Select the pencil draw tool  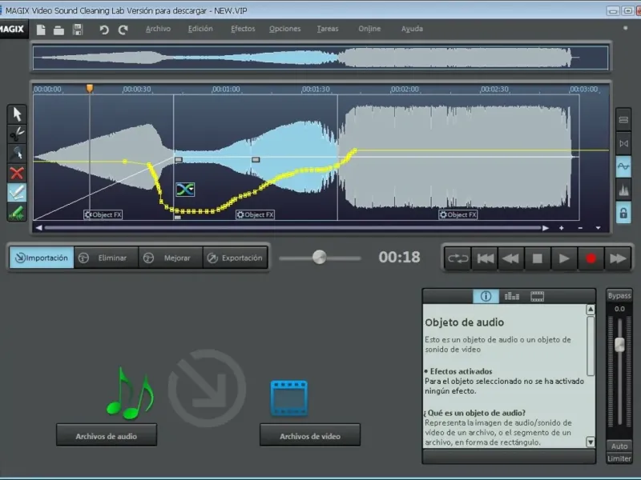[x=17, y=193]
